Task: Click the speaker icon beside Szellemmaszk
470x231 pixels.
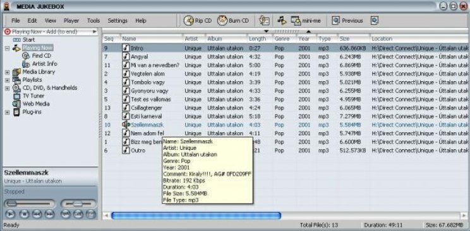Action: pos(126,125)
